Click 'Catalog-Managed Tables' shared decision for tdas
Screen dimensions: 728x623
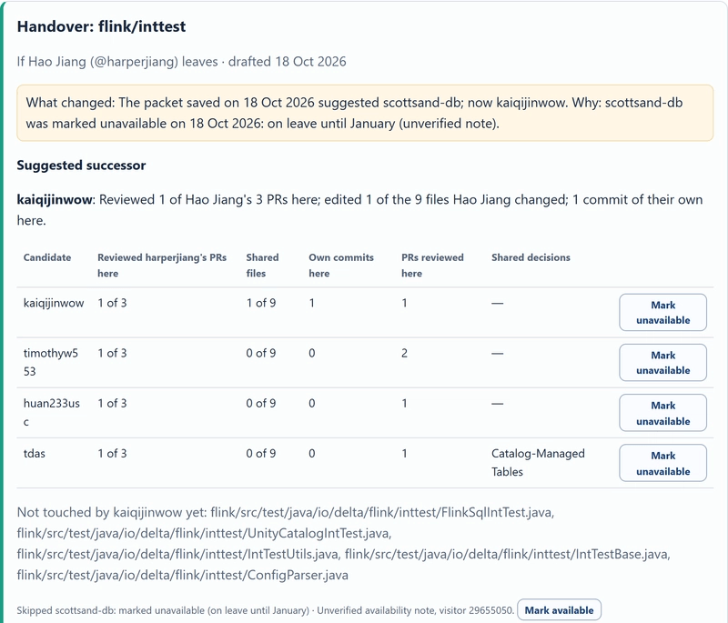[x=538, y=463]
